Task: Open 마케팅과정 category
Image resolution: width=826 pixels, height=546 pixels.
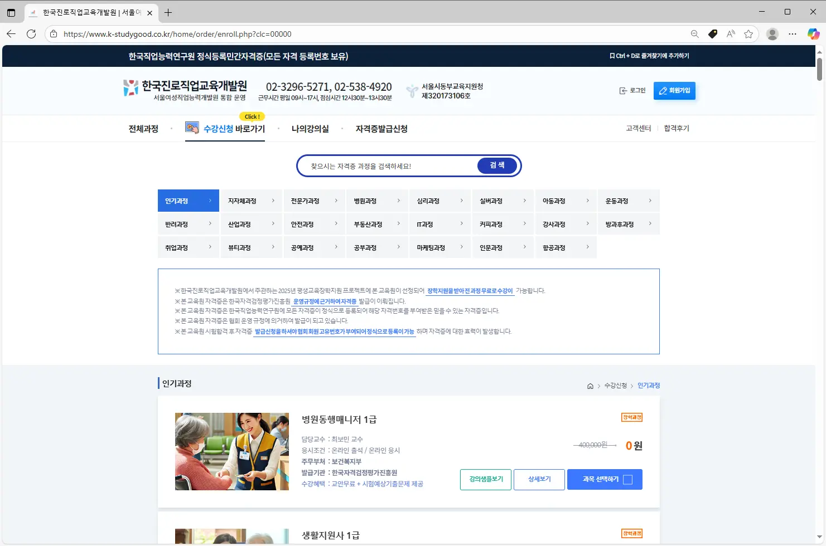Action: pyautogui.click(x=441, y=247)
